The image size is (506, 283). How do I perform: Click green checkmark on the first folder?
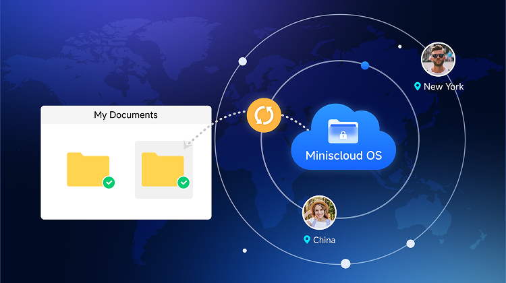(109, 183)
